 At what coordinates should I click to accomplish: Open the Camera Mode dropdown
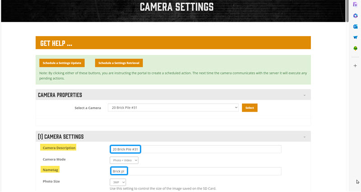(x=124, y=160)
